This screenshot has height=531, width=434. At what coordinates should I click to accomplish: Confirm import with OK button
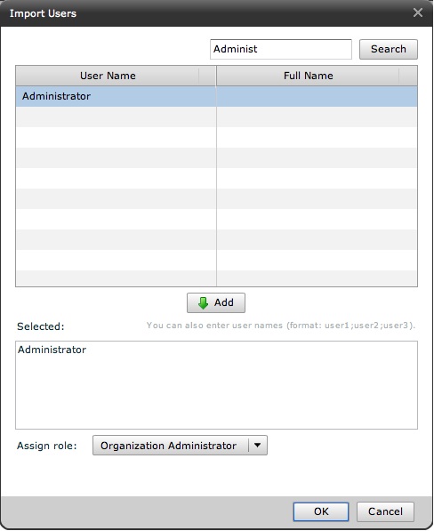pos(321,511)
